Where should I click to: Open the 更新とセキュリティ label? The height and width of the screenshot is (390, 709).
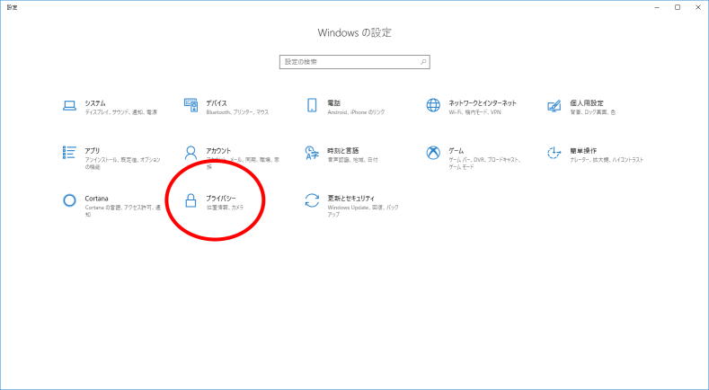point(350,199)
